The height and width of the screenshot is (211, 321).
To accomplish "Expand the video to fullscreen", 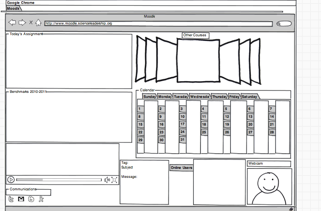I will pyautogui.click(x=115, y=180).
